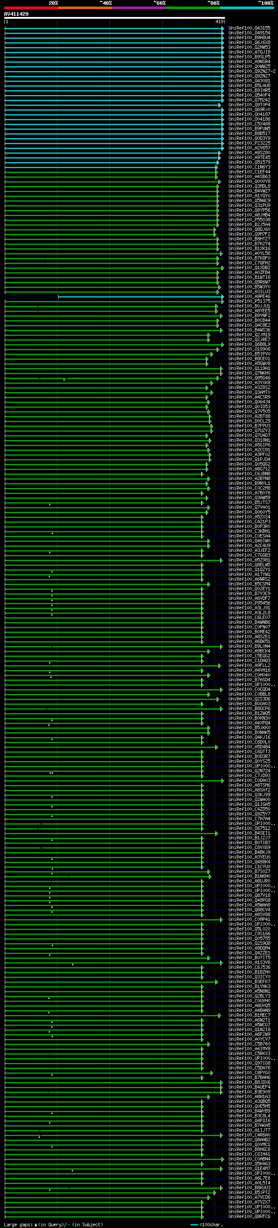Click hit label UniRef100_A3Z8S2
Screen dimensions: 278x1228
[x=249, y=388]
